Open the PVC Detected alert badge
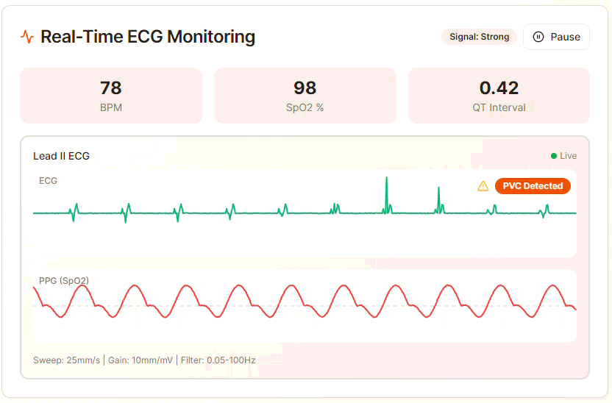612x403 pixels. point(533,186)
